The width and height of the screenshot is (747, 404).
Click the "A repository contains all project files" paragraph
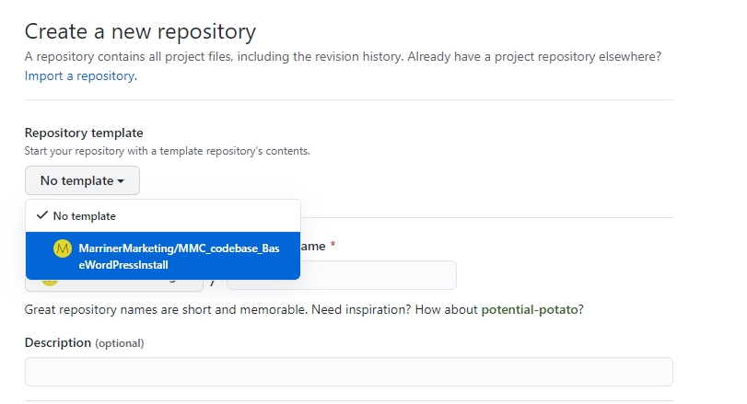[343, 57]
